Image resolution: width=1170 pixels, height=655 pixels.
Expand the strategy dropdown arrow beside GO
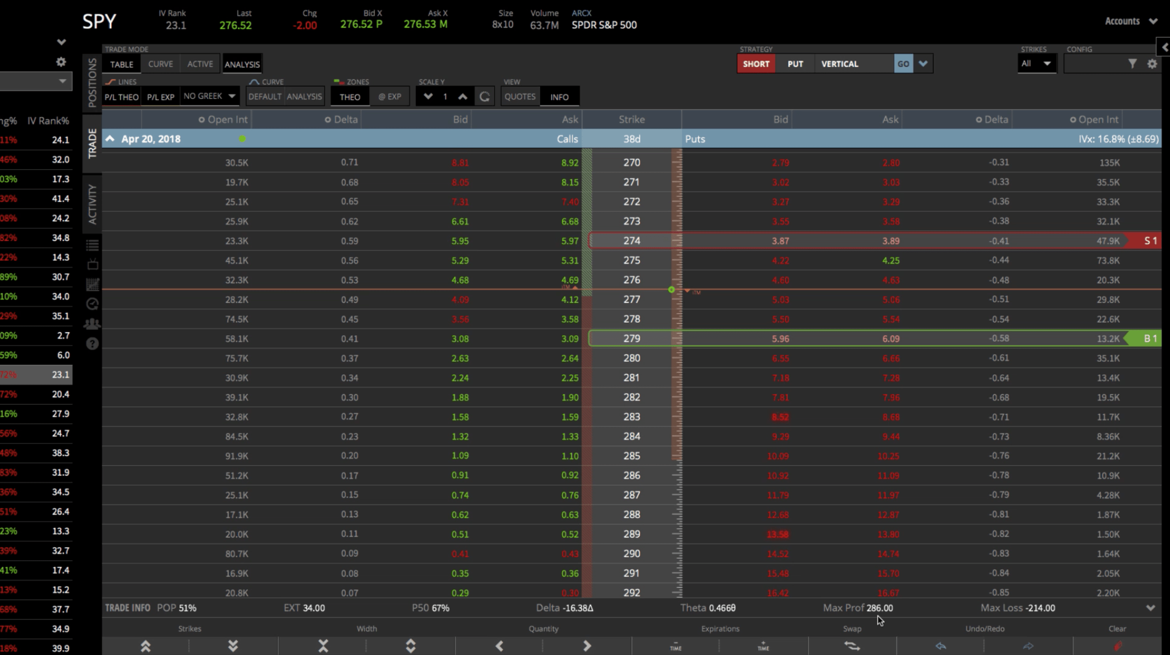923,64
